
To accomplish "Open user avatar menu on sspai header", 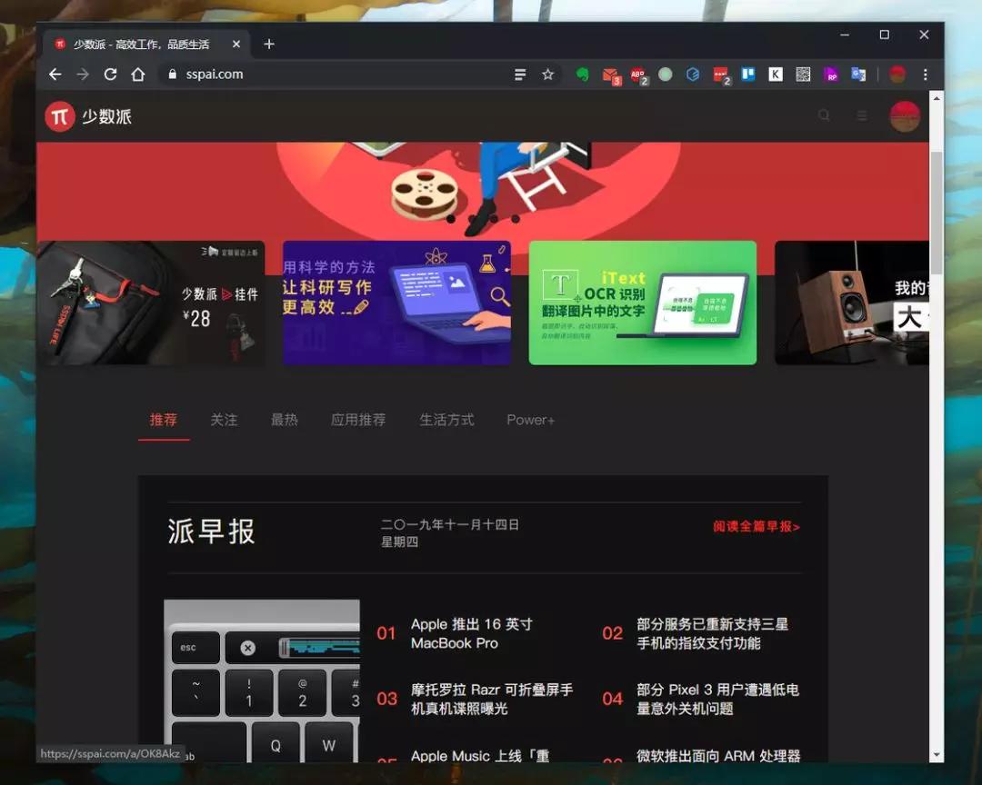I will click(x=905, y=115).
